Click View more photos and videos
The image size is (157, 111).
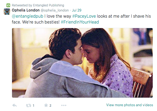tap(129, 105)
